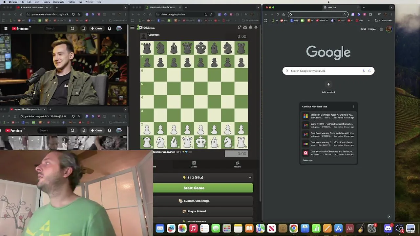Screen dimensions: 420x236
Task: Click the search field in lower YouTube window
Action: [x=52, y=130]
